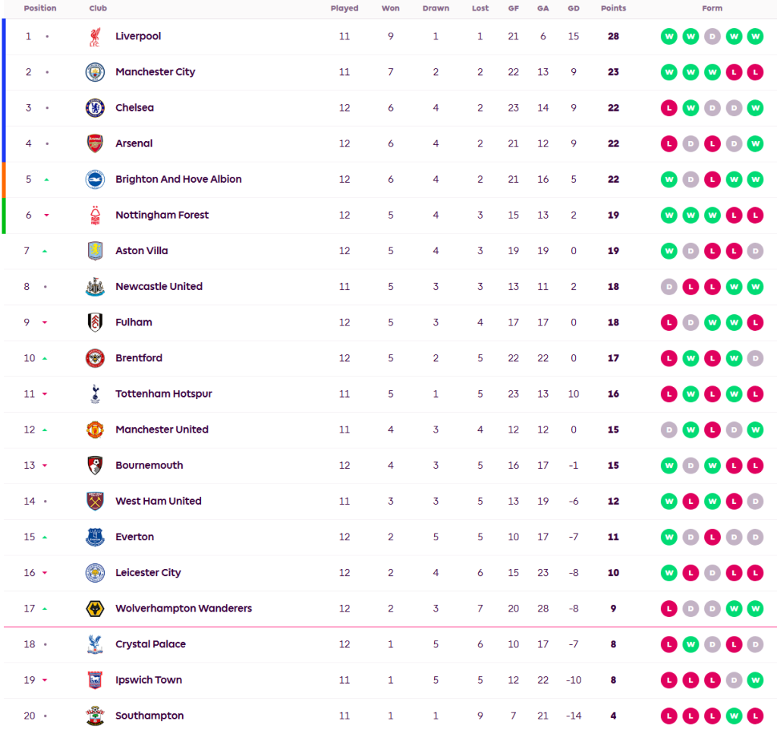Image resolution: width=777 pixels, height=730 pixels.
Task: Sort table by Points column header
Action: pos(613,8)
